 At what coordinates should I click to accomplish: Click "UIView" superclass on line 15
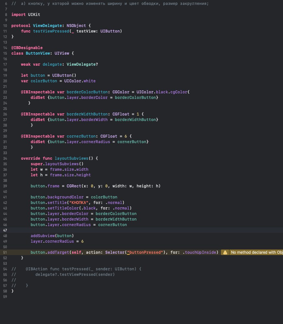62,53
